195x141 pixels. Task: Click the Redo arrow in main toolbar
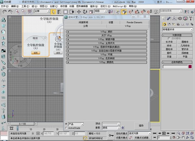click(x=10, y=12)
